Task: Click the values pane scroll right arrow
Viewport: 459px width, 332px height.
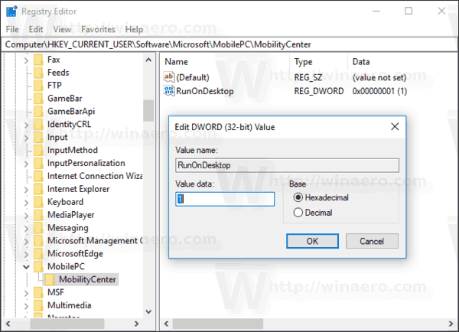Action: (451, 324)
